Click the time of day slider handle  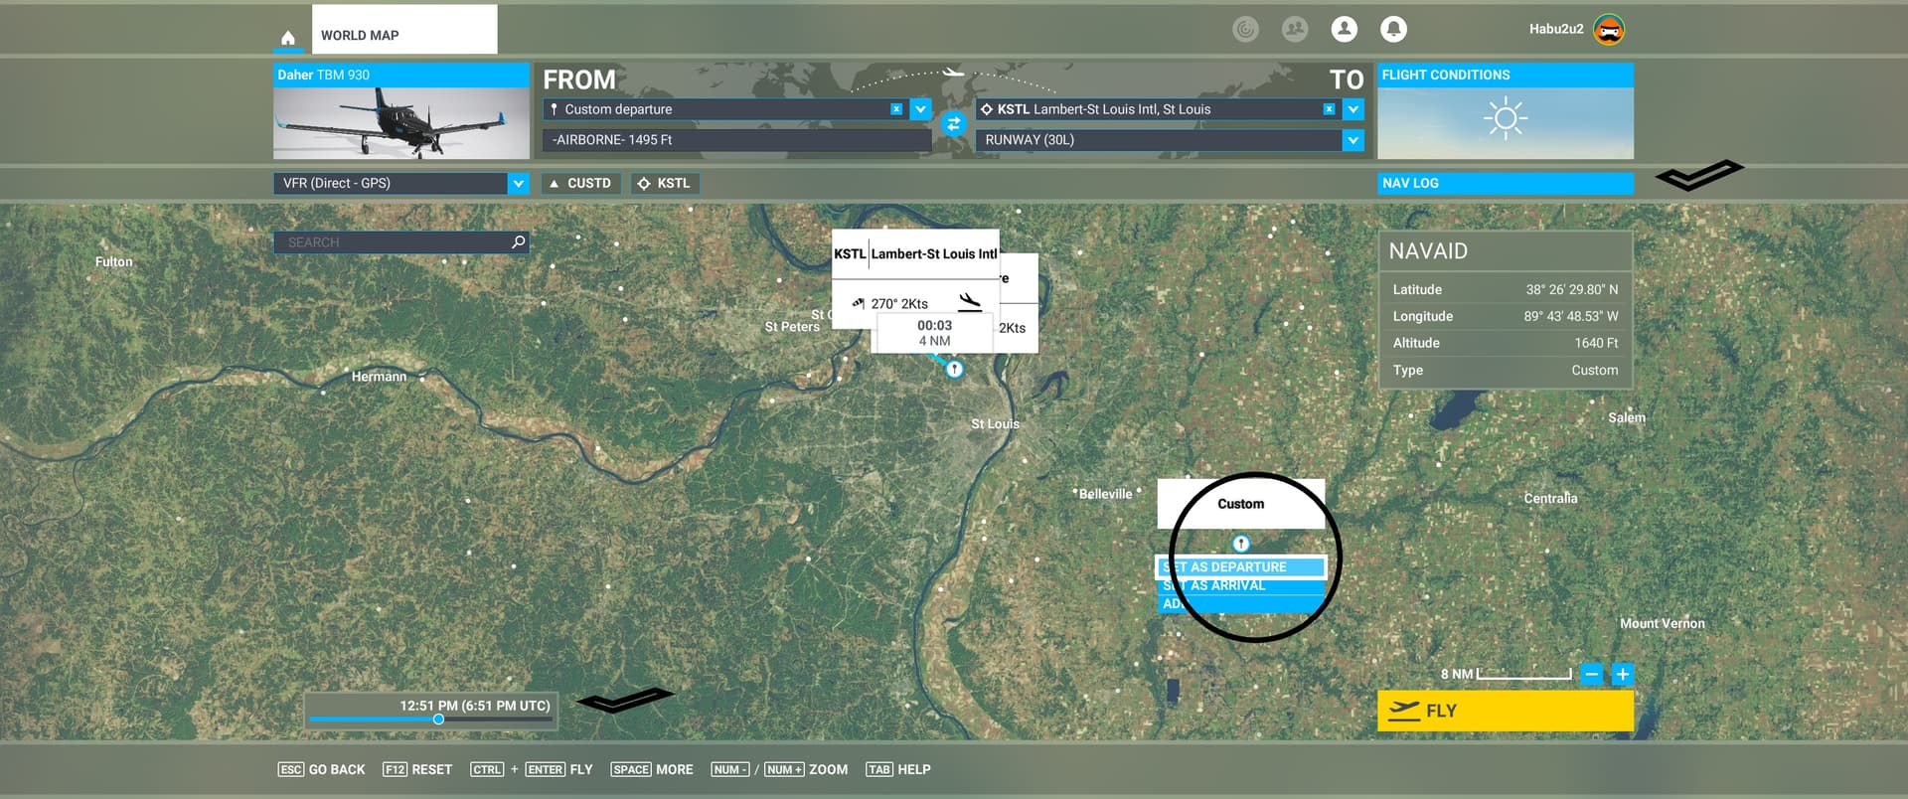(x=438, y=719)
